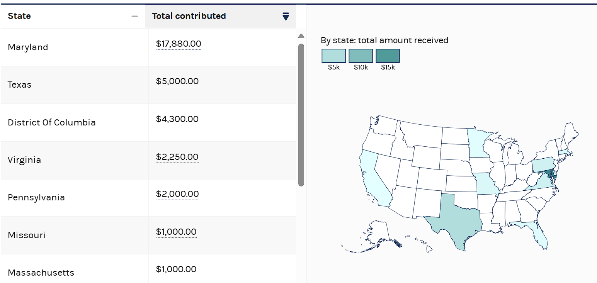Image resolution: width=597 pixels, height=283 pixels.
Task: Sort by Total contributed descending arrow
Action: point(286,16)
